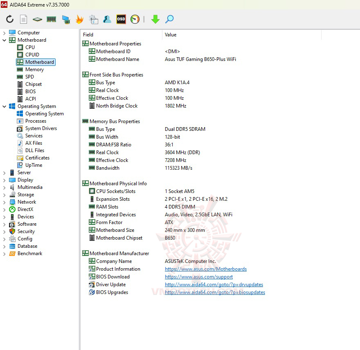Open AX Files tree item
The height and width of the screenshot is (350, 360).
34,143
